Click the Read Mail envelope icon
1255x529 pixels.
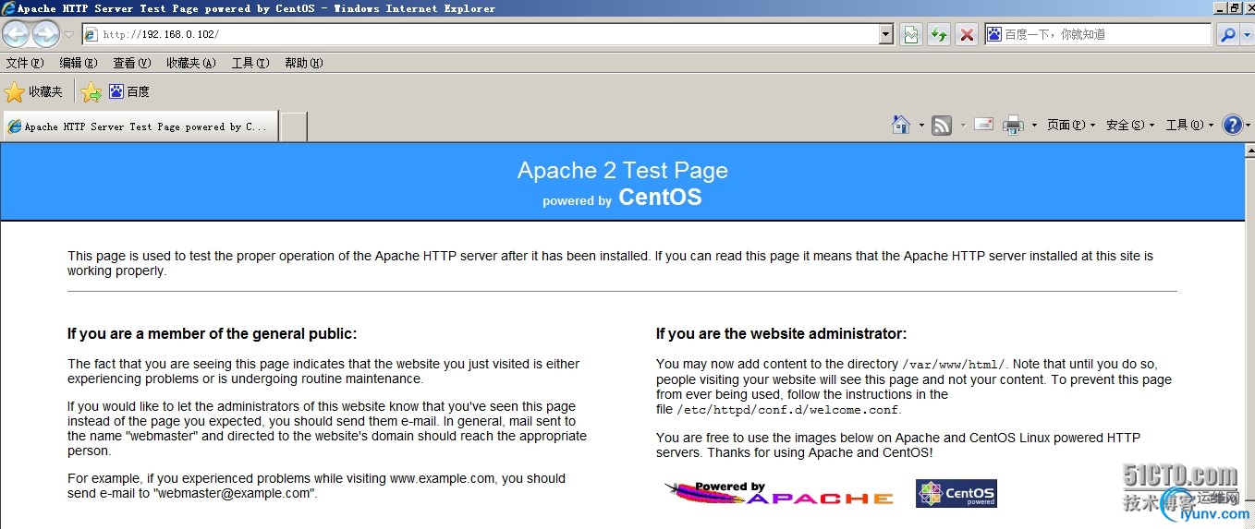[x=984, y=125]
